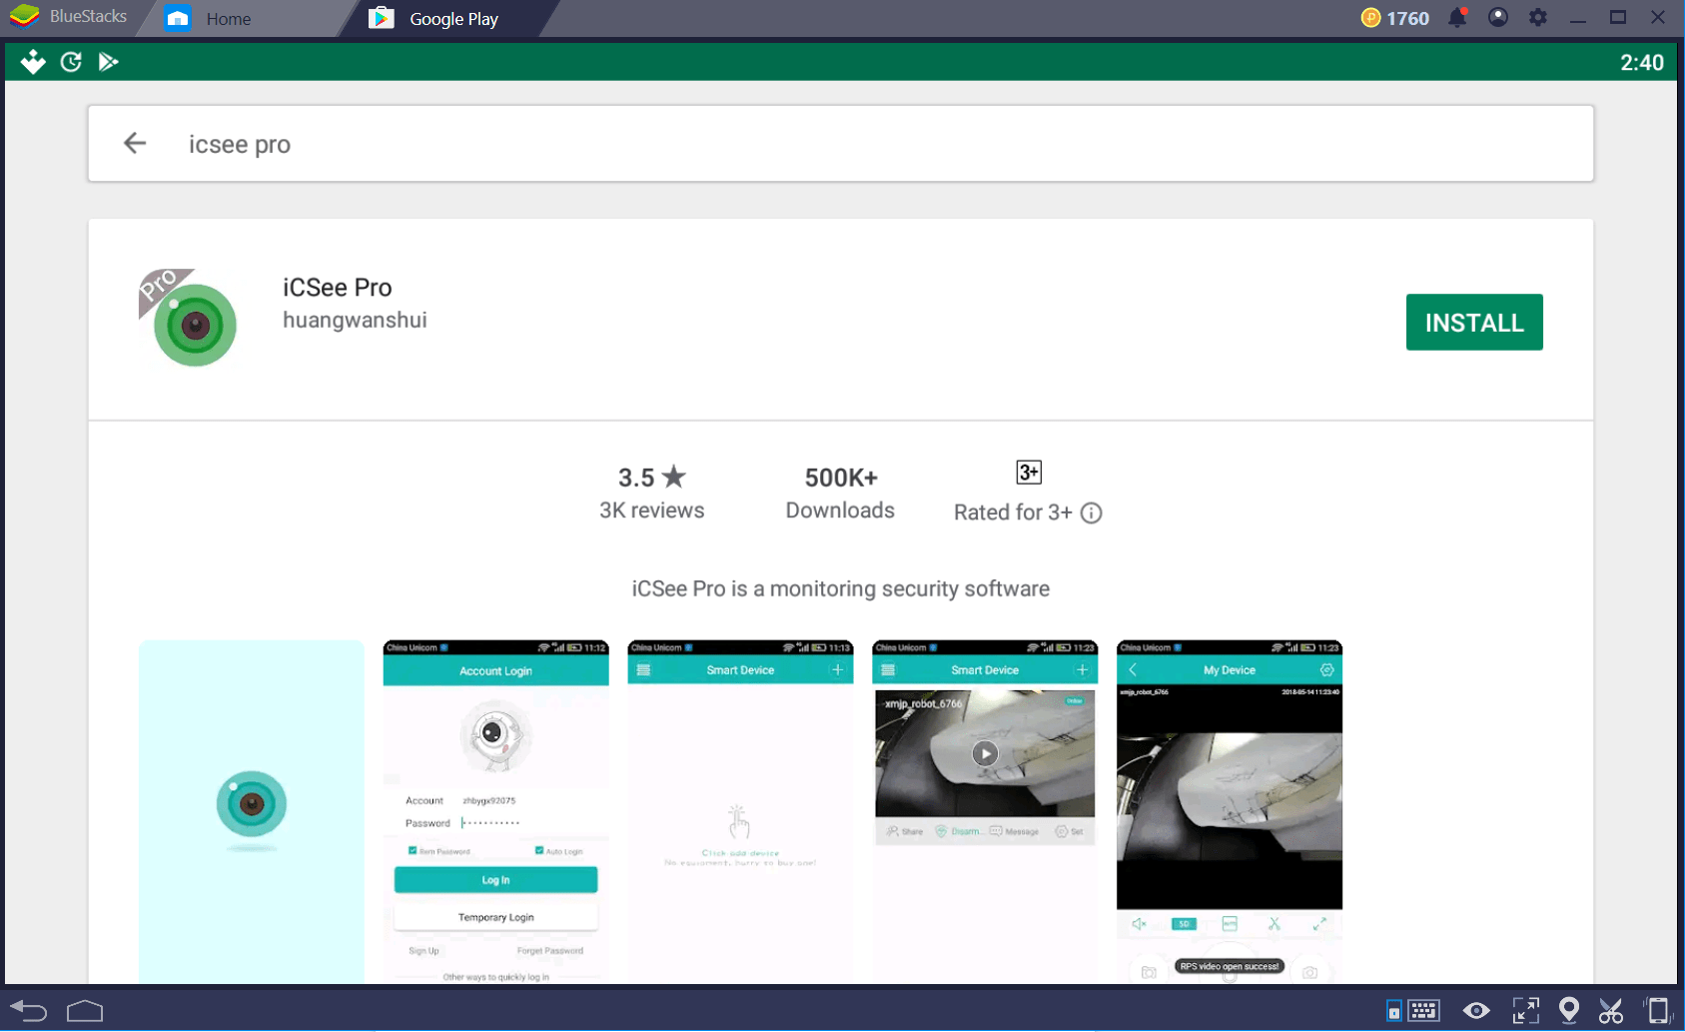
Task: Open the notifications bell
Action: (1457, 18)
